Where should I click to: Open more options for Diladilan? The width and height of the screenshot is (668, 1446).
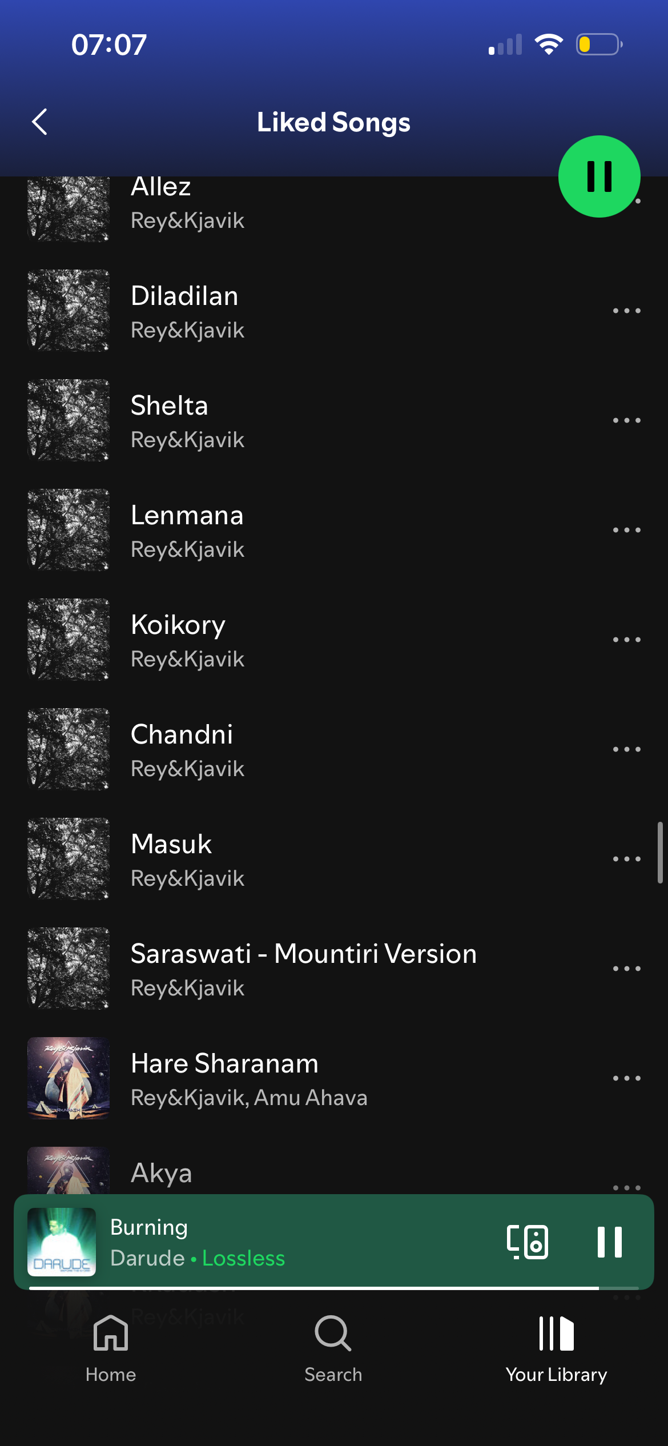tap(627, 311)
